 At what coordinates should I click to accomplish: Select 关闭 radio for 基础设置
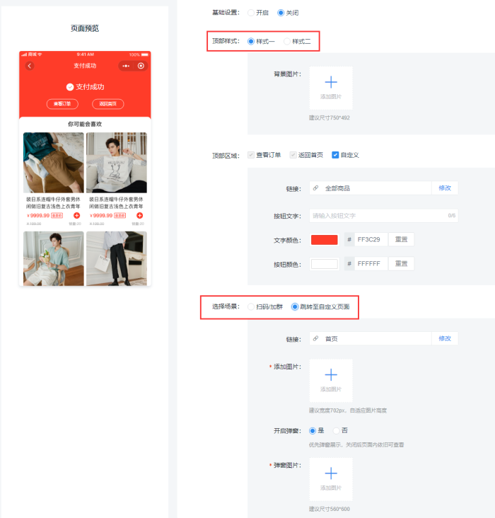point(281,13)
